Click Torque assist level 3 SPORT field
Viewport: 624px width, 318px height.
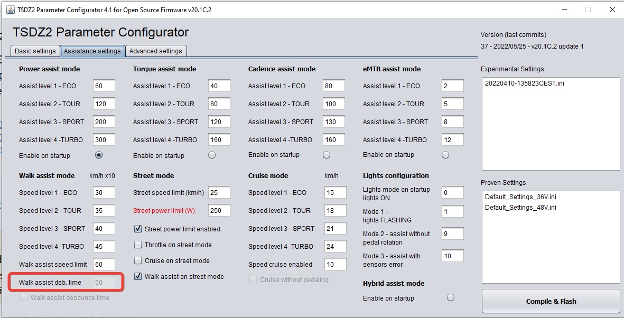[x=219, y=122]
